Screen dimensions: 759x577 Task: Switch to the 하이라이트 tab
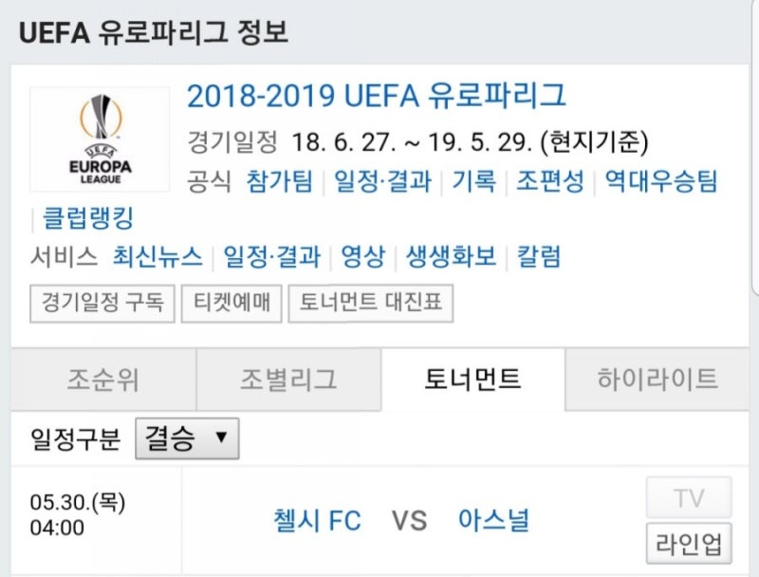click(x=657, y=379)
